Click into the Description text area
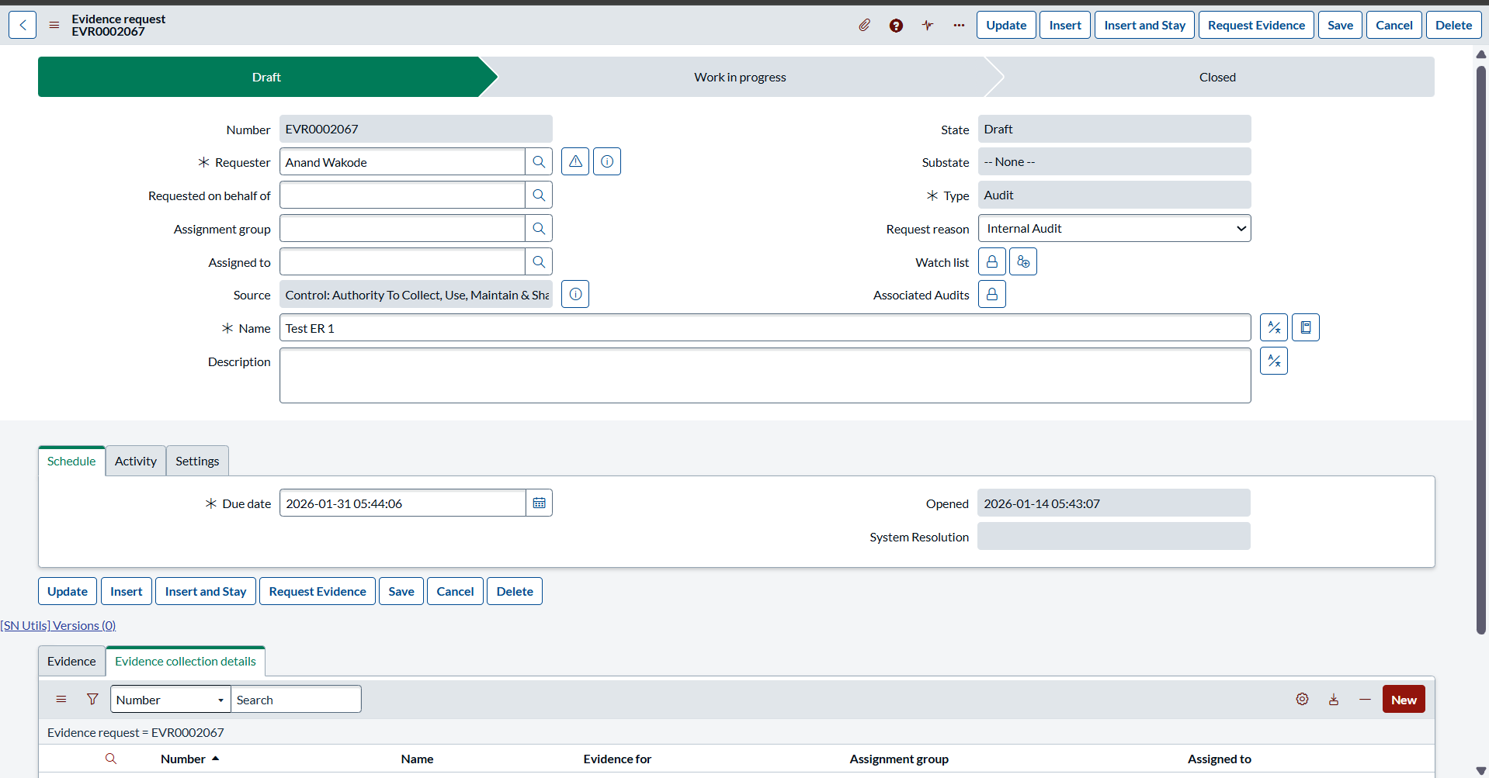 [x=765, y=375]
